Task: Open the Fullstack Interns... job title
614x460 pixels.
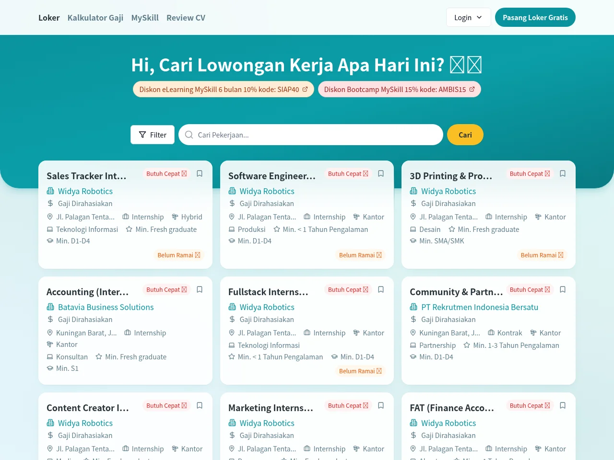Action: click(268, 292)
